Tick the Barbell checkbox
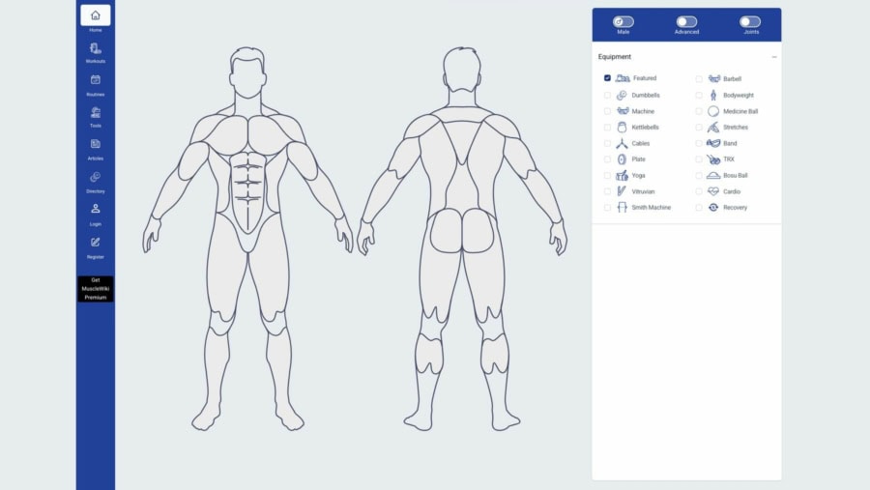This screenshot has width=870, height=490. click(699, 78)
